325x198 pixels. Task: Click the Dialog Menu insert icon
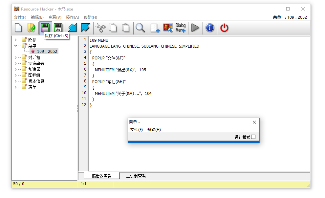pyautogui.click(x=181, y=28)
